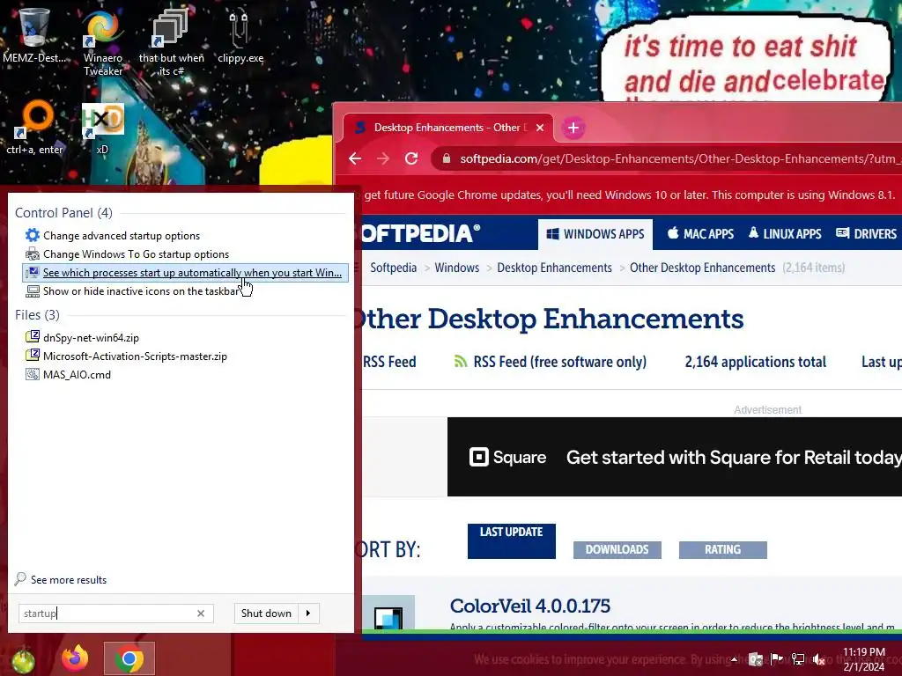Select the Linux Apps tab on Softpedia
Viewport: 902px width, 676px height.
pos(785,234)
